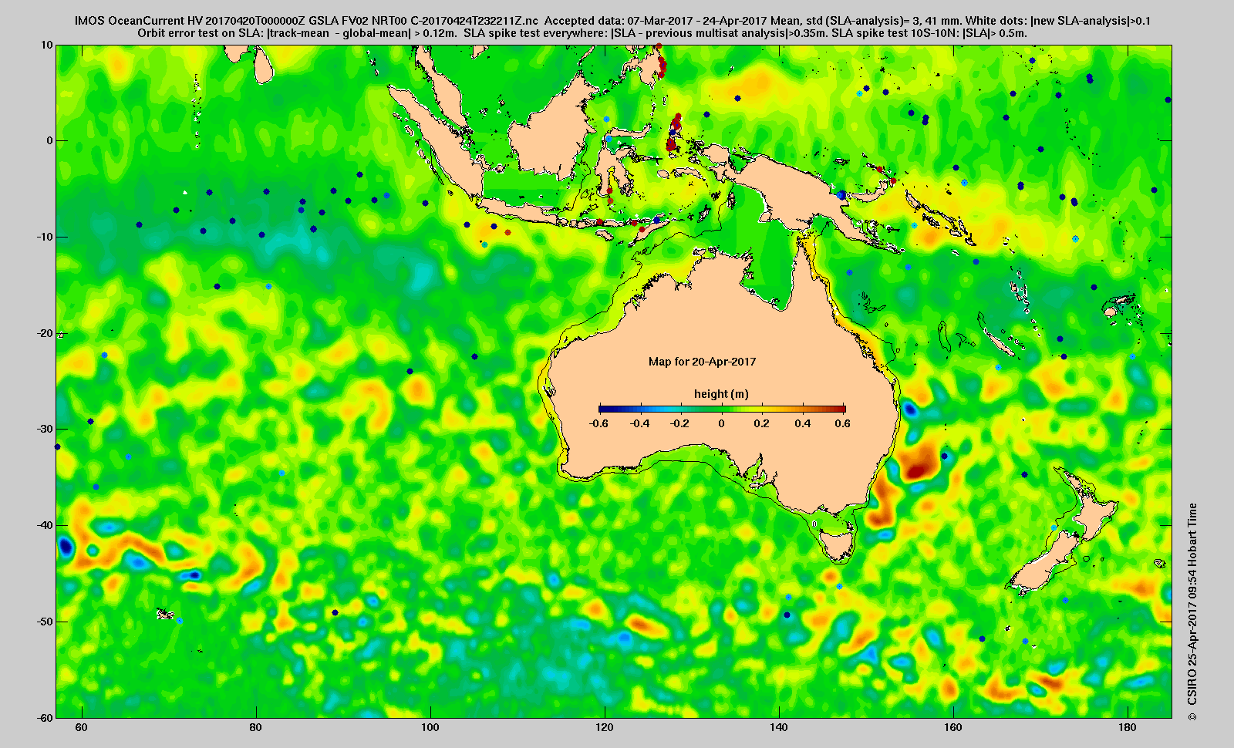Click longitude axis label "80"
1234x748 pixels.
(x=255, y=727)
